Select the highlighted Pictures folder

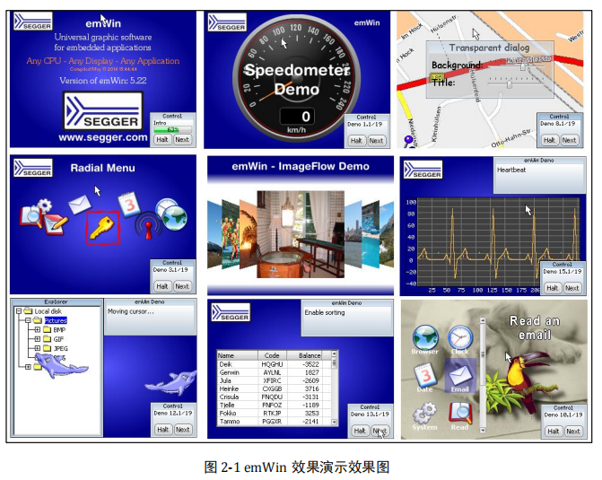56,320
